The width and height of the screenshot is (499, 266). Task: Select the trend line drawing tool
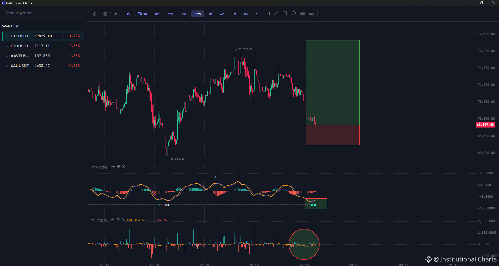tap(276, 13)
